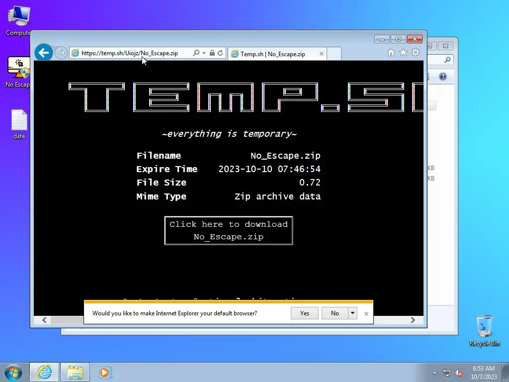Viewport: 509px width, 382px height.
Task: Click the download No_Escape.zip button
Action: pos(229,230)
